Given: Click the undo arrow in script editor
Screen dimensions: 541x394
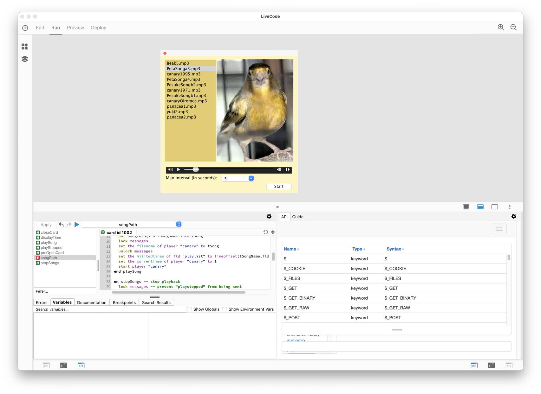Looking at the screenshot, I should coord(61,225).
